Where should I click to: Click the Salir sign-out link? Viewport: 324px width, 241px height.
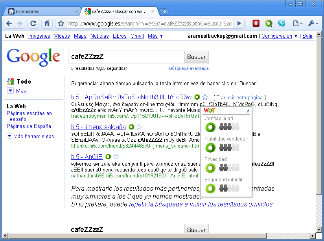307,36
